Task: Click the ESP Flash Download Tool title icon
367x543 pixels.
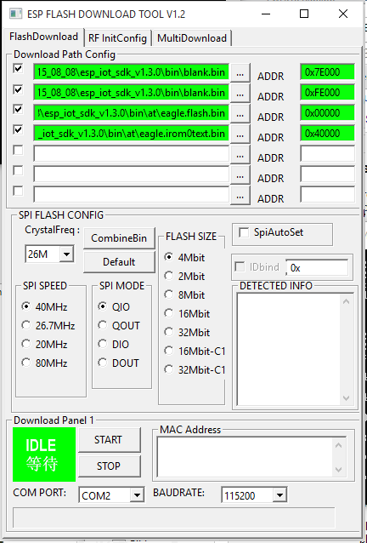Action: [x=15, y=14]
